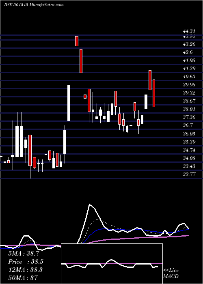Viewport: 203px width, 284px height.
Task: Click the 36.05 price axis label
Action: pos(189,133)
